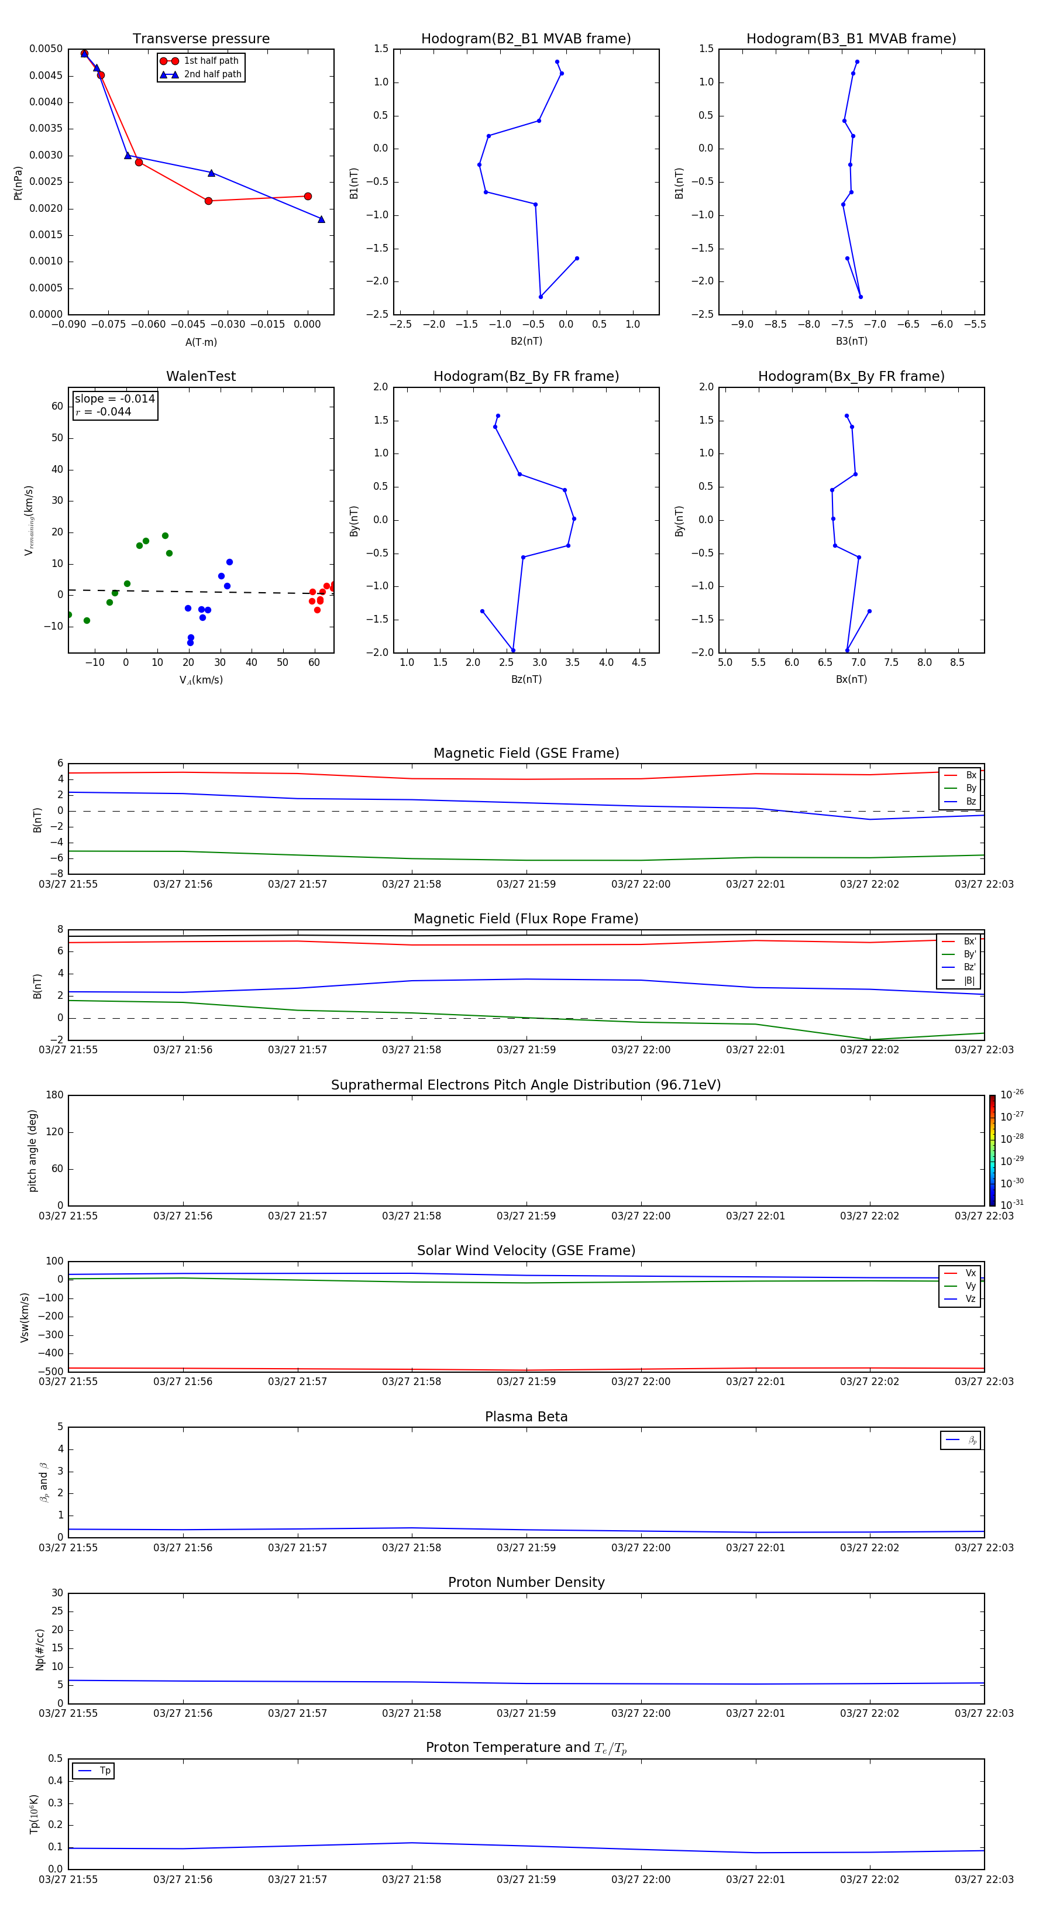
Task: Click '03/27 21:55' tick under GSE Magnetic Field panel
Action: point(68,885)
